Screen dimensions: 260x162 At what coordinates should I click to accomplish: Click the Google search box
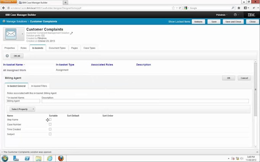tap(210, 8)
